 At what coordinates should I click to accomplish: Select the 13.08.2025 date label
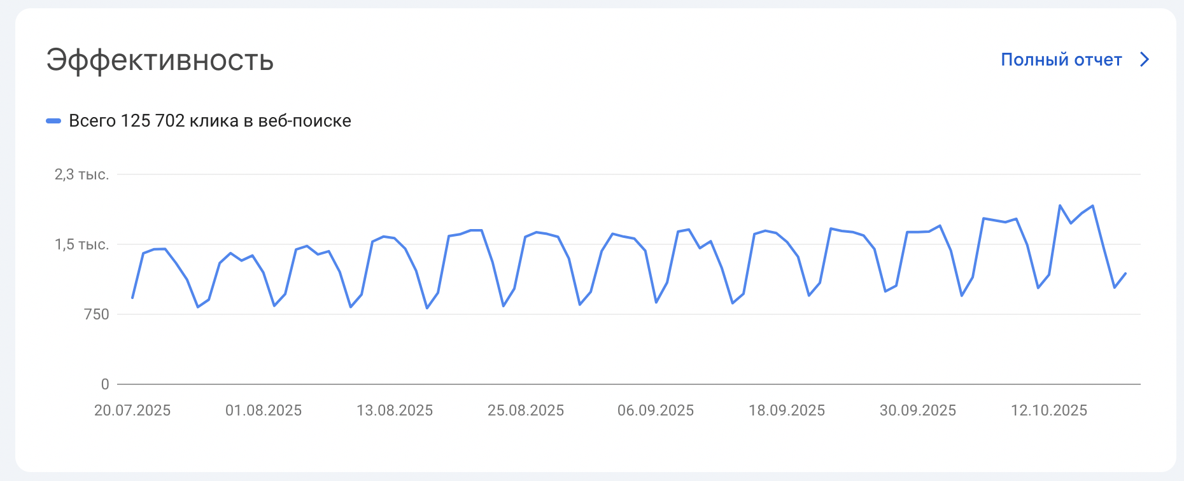tap(395, 410)
